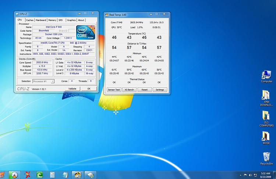Image resolution: width=276 pixels, height=179 pixels.
Task: Open the notepad taskbar icon
Action: pyautogui.click(x=65, y=175)
